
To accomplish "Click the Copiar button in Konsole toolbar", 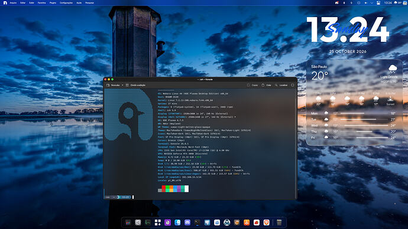I will [x=252, y=85].
